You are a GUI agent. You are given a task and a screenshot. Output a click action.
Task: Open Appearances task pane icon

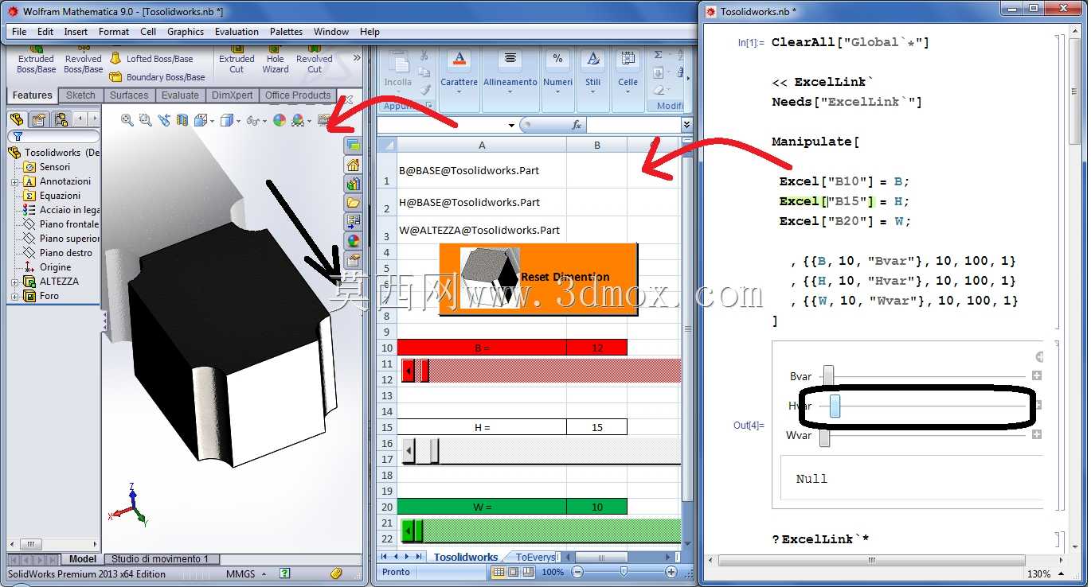pyautogui.click(x=353, y=240)
